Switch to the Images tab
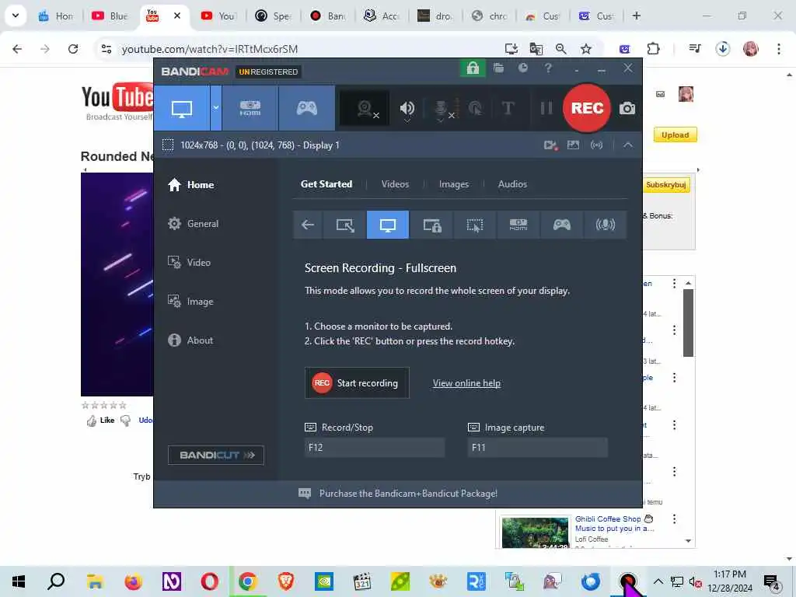The width and height of the screenshot is (796, 597). click(x=454, y=183)
